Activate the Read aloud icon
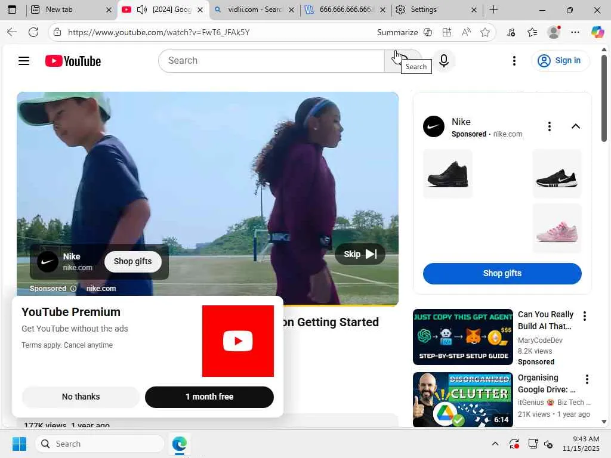Image resolution: width=611 pixels, height=458 pixels. point(466,32)
